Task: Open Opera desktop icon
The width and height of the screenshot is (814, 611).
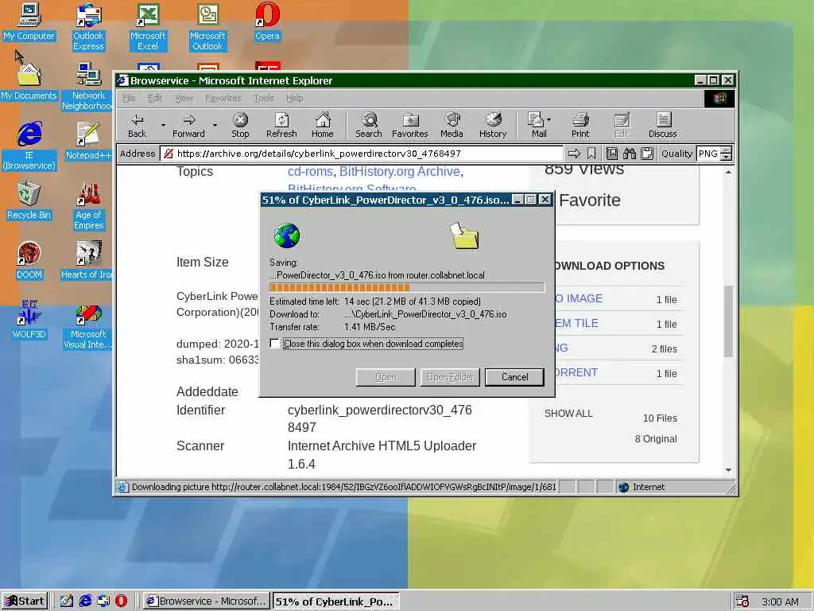Action: point(267,22)
